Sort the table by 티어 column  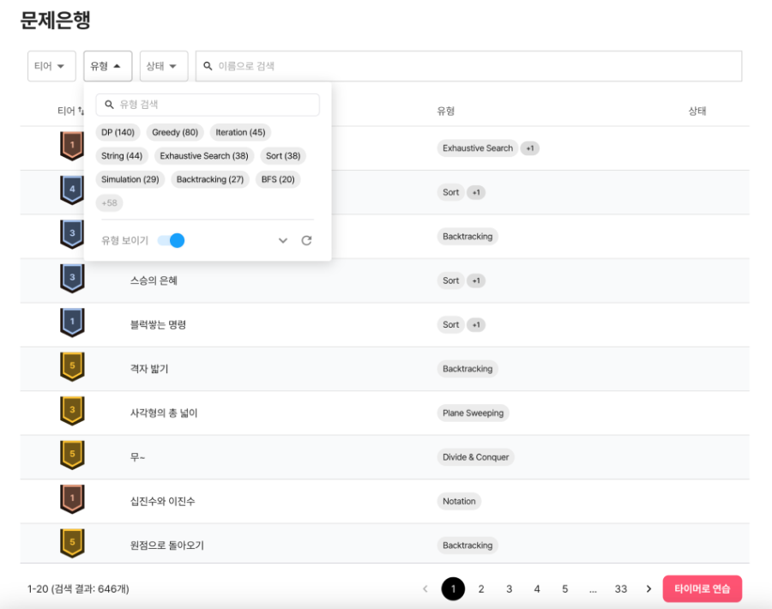click(70, 111)
